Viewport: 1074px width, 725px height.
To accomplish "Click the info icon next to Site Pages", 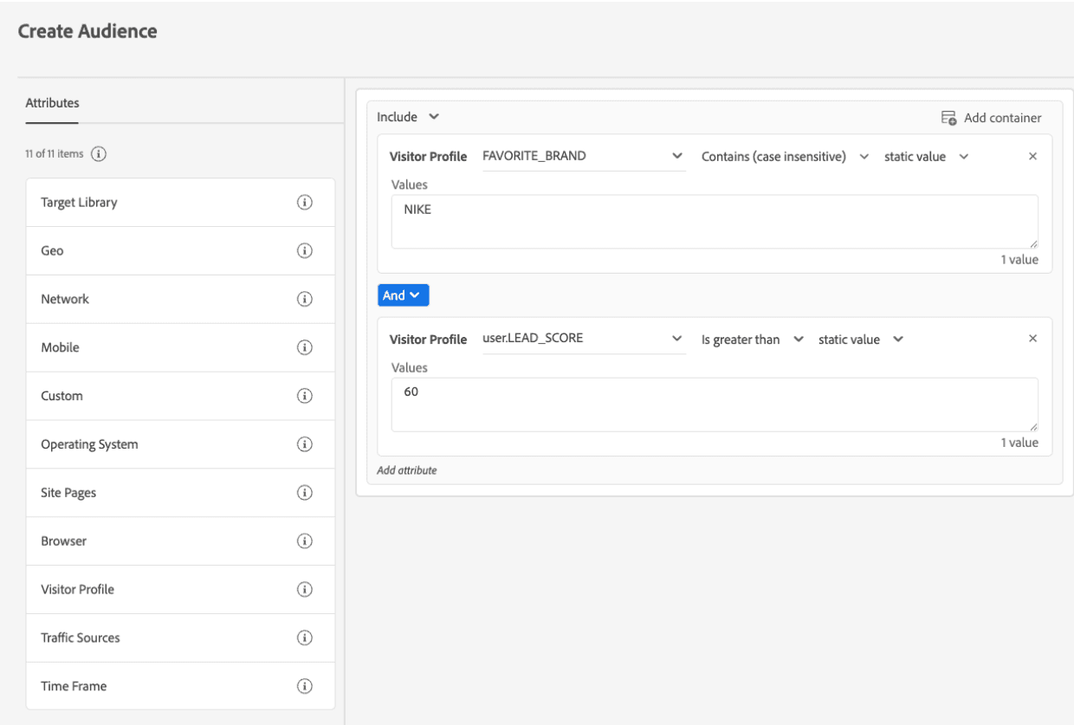I will (x=304, y=493).
